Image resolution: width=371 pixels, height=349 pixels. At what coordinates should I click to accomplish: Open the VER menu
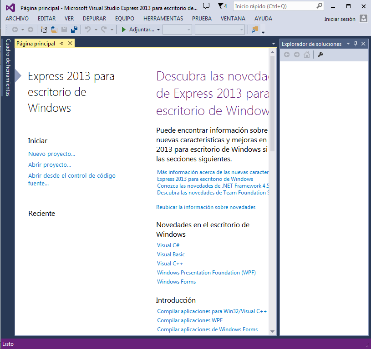coord(69,19)
